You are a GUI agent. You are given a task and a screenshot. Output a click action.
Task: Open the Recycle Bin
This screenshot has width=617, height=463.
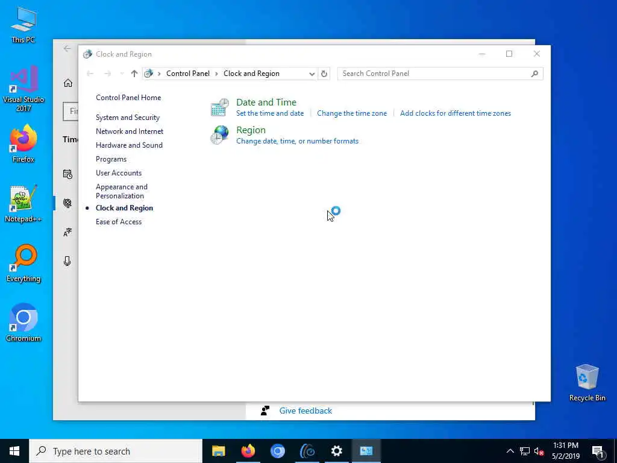tap(587, 383)
